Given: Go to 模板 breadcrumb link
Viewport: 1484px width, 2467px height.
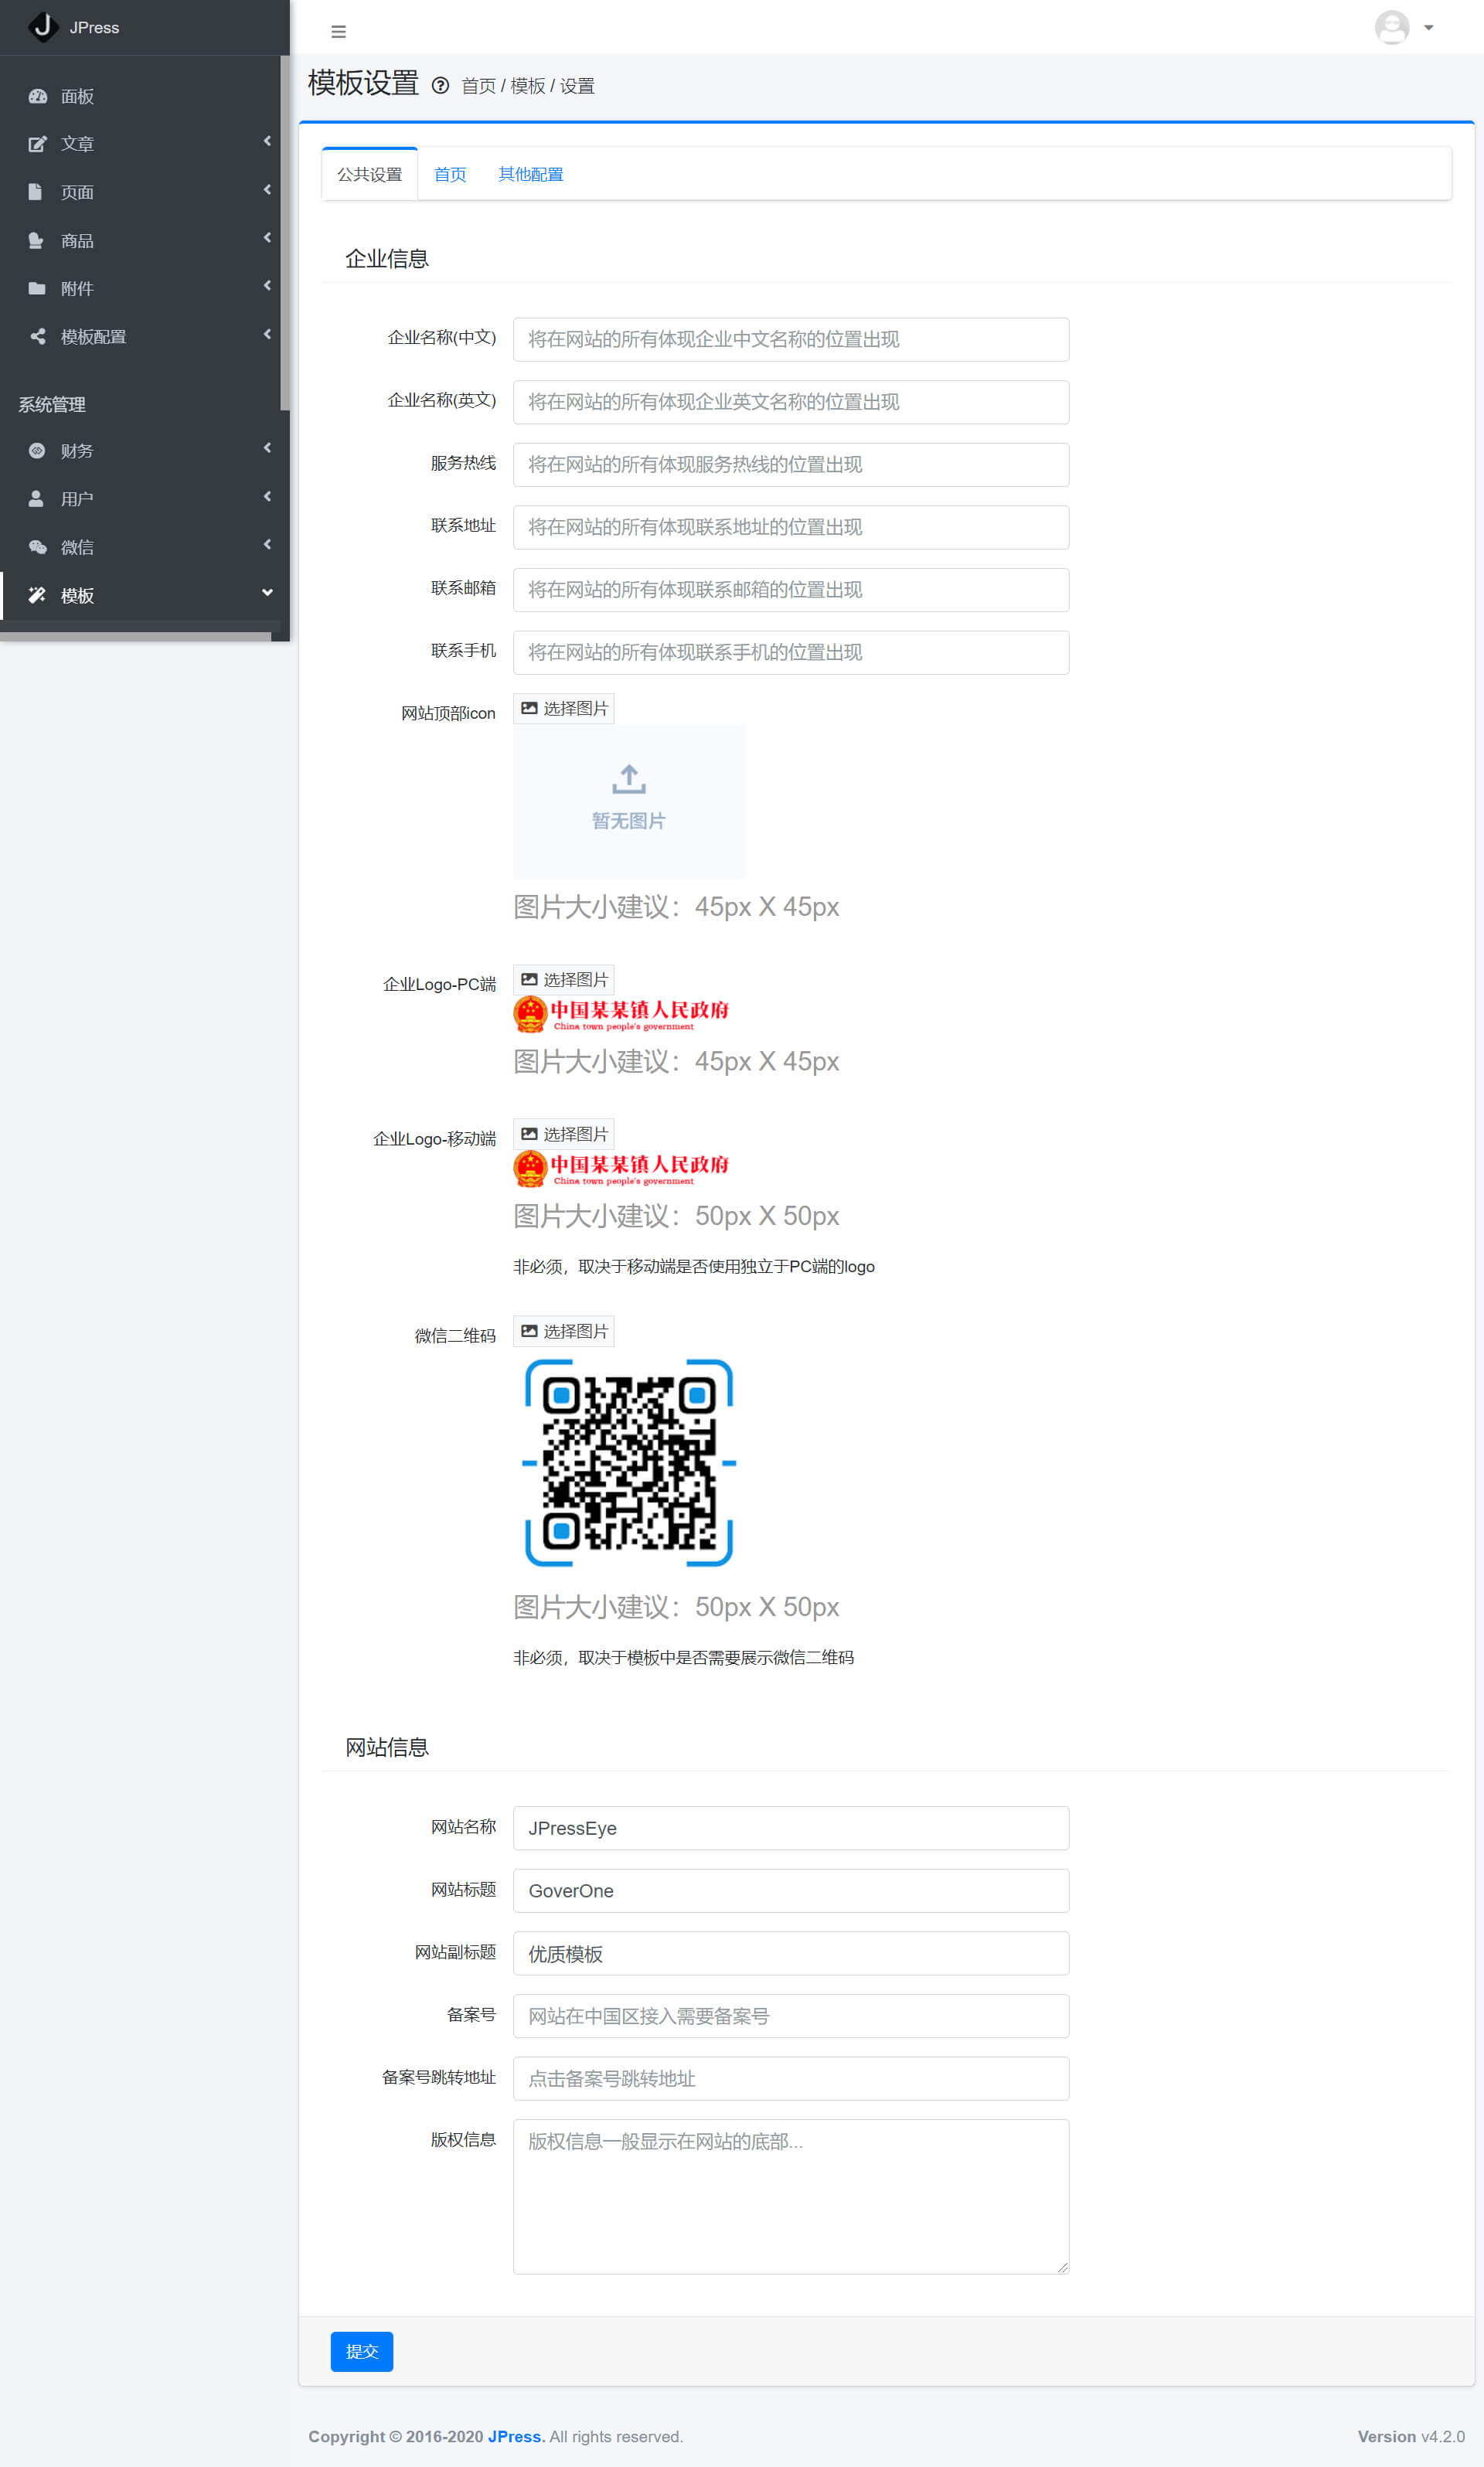Looking at the screenshot, I should (527, 86).
